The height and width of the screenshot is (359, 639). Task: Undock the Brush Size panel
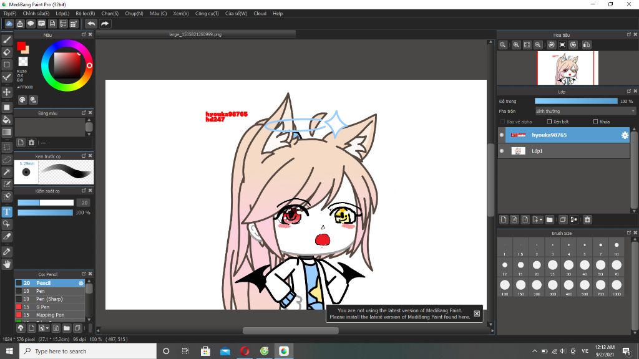pos(628,233)
